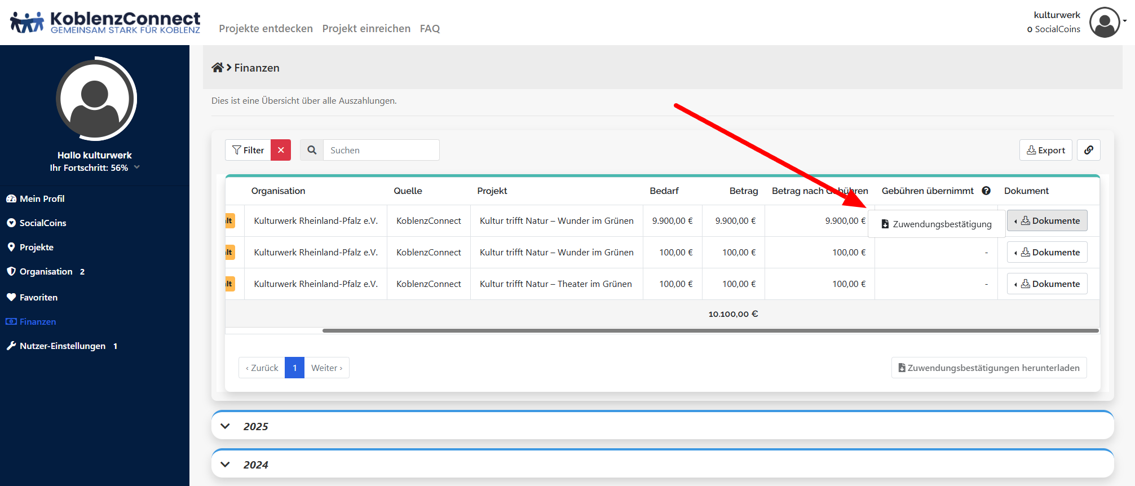
Task: Focus the Suchen search field
Action: pos(381,150)
